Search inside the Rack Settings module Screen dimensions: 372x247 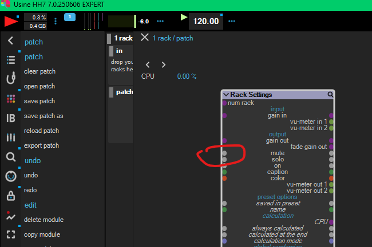click(330, 95)
